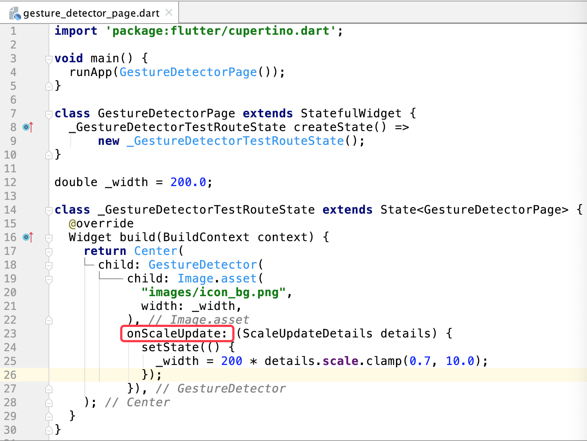Collapse the build method fold marker
This screenshot has height=441, width=587.
[x=49, y=237]
